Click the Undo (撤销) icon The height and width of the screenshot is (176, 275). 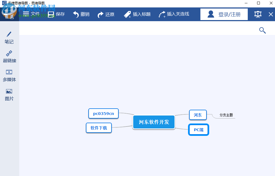(x=76, y=14)
